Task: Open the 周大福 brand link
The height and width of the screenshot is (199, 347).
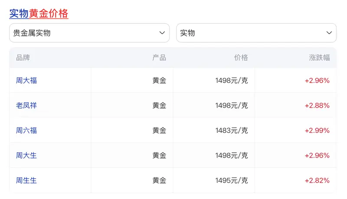Action: [26, 80]
